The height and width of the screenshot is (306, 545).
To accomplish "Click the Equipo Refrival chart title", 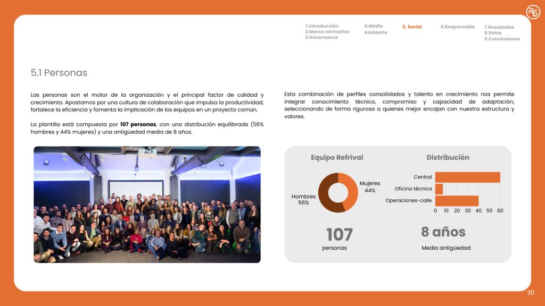I will coord(337,157).
